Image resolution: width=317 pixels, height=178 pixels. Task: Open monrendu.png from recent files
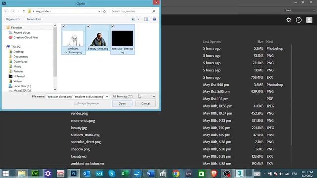click(83, 121)
